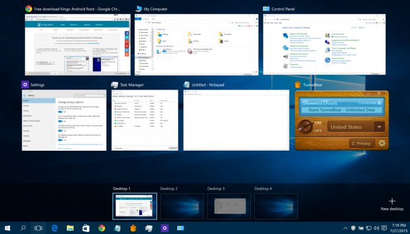Open Windows Defender shield in tray
The image size is (410, 234).
(x=353, y=228)
